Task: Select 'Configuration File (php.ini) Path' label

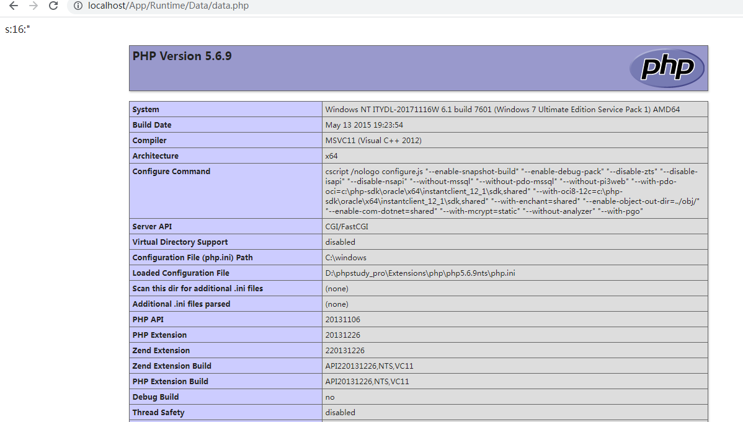Action: coord(192,258)
